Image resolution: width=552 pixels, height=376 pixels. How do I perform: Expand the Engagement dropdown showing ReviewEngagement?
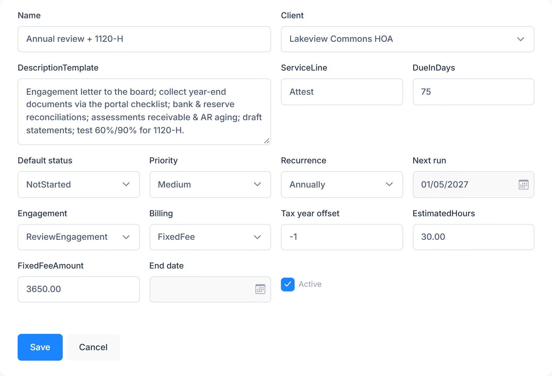click(x=78, y=237)
